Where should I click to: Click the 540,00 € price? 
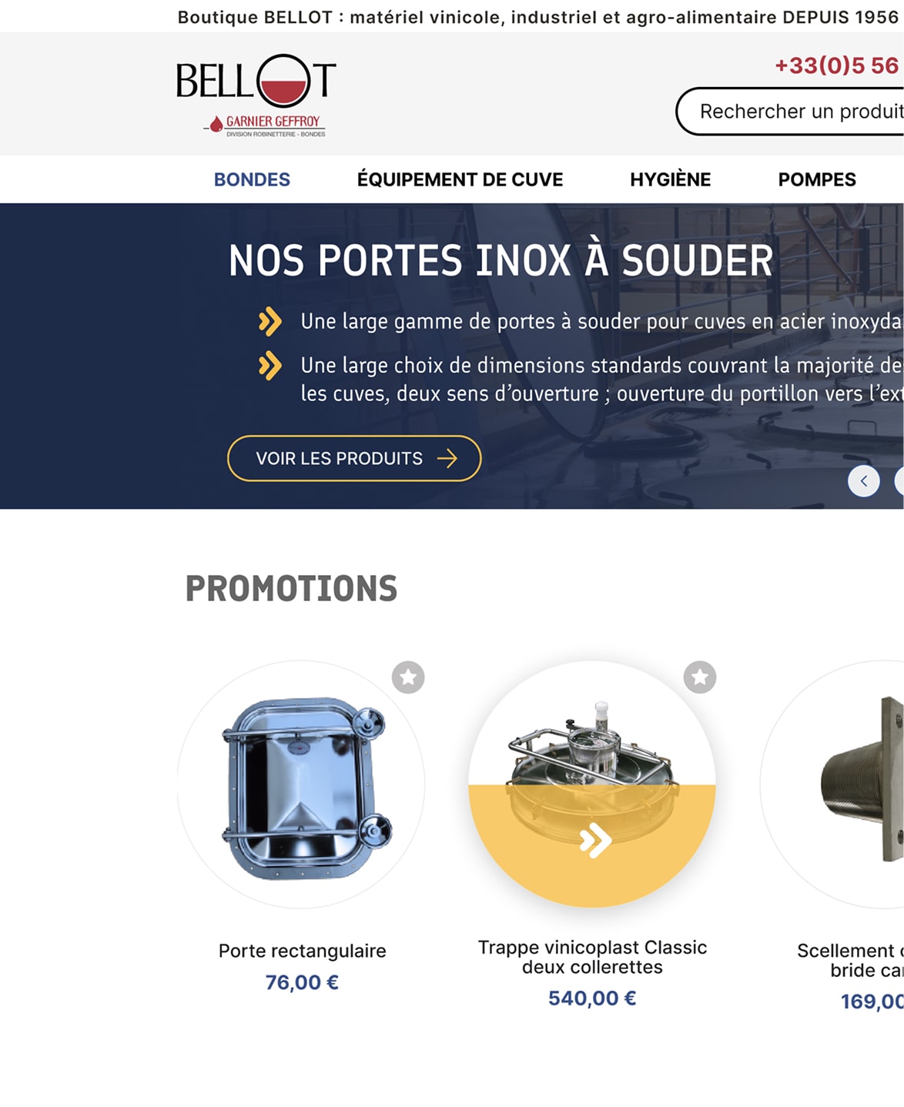click(592, 998)
